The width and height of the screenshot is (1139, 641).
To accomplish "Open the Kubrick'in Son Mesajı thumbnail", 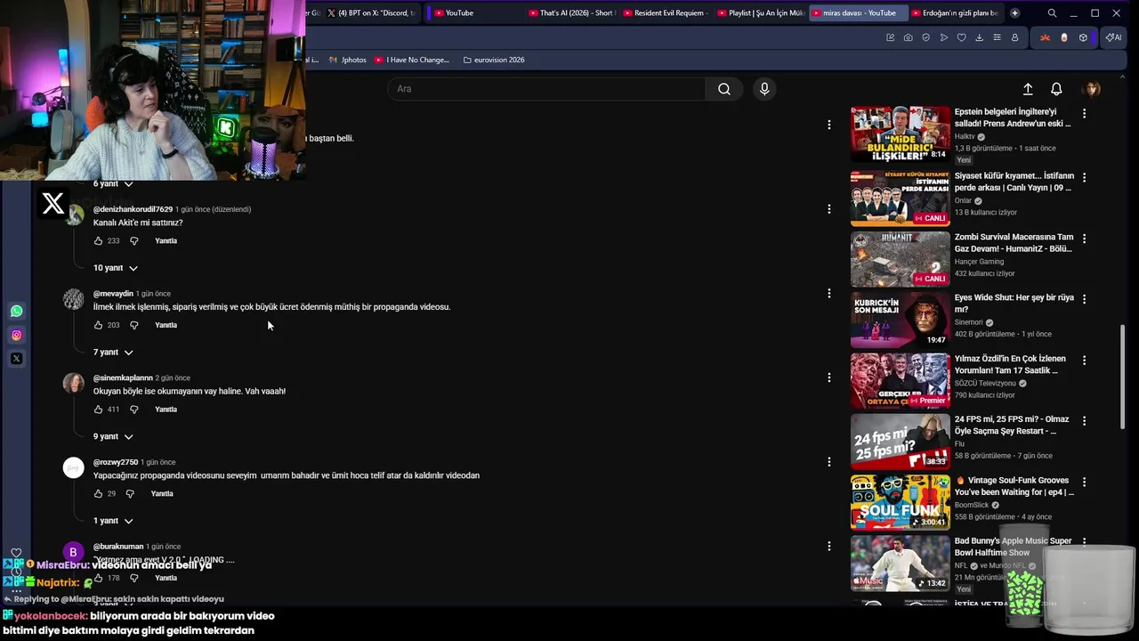I will [x=900, y=320].
